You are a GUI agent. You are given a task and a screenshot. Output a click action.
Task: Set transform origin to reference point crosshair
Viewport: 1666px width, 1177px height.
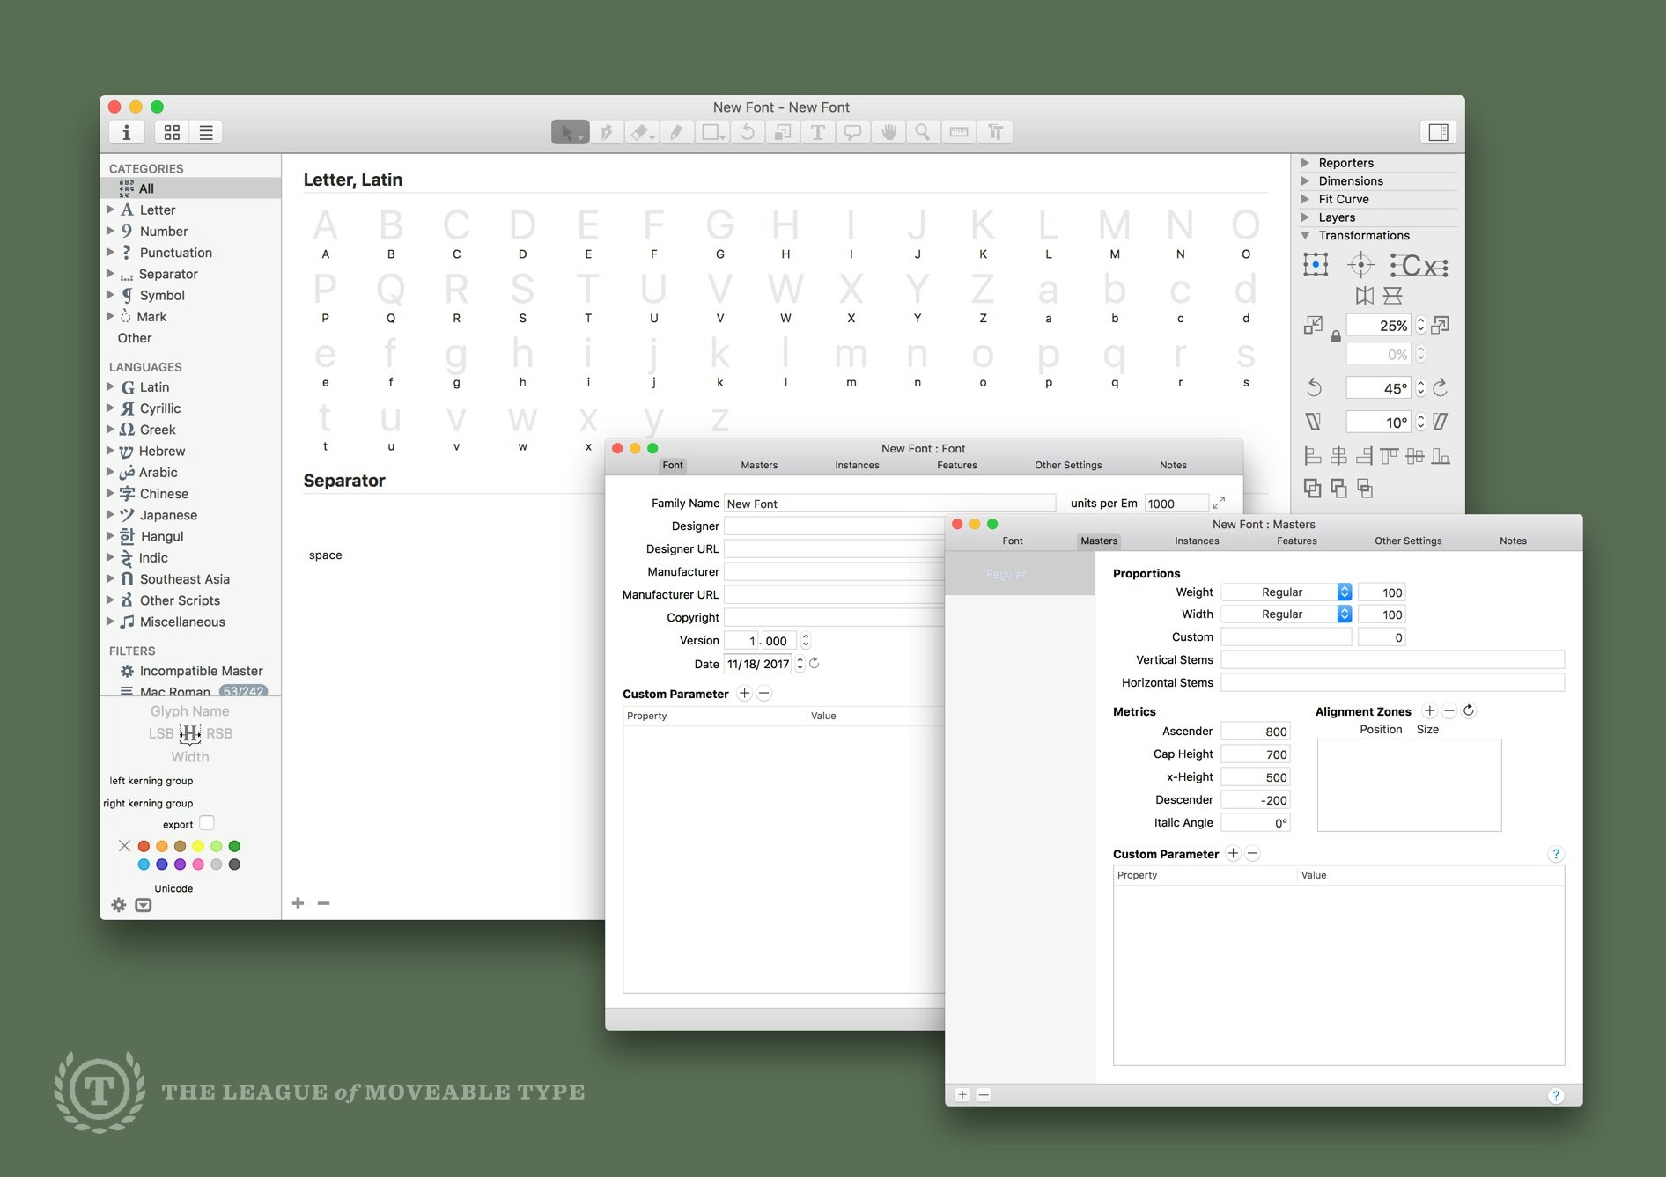(x=1361, y=265)
